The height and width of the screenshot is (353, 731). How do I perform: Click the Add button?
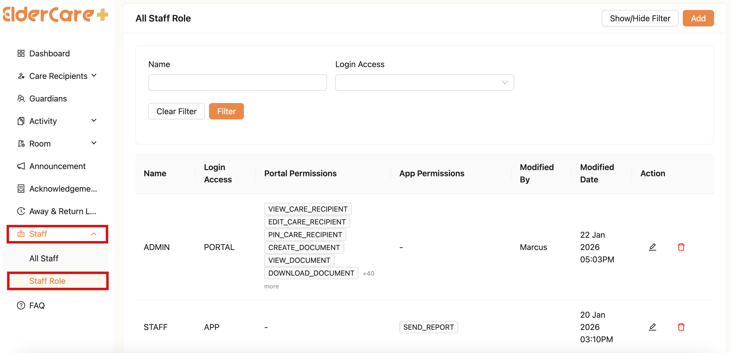pos(698,18)
